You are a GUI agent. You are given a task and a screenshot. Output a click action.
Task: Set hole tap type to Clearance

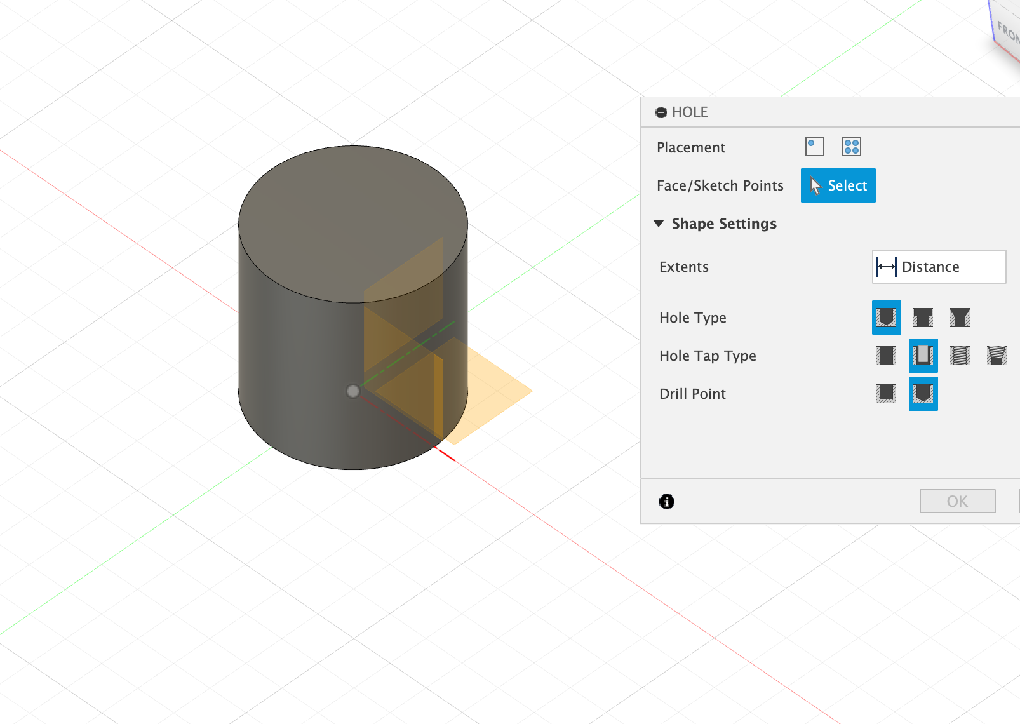click(x=923, y=356)
